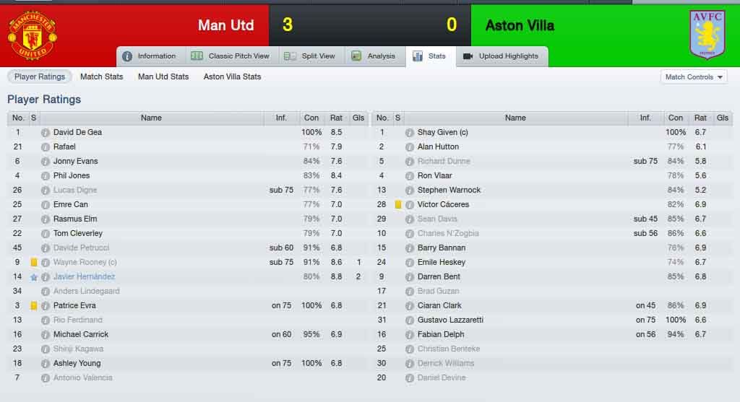Click the info icon next to Darren Bent
740x402 pixels.
click(409, 277)
